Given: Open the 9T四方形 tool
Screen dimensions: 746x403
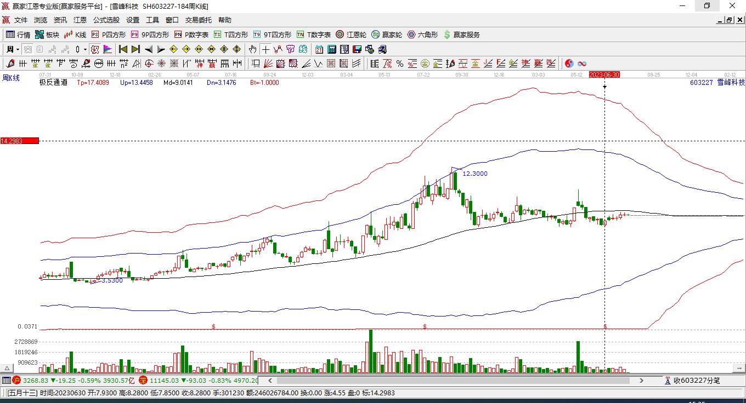Looking at the screenshot, I should click(x=272, y=34).
